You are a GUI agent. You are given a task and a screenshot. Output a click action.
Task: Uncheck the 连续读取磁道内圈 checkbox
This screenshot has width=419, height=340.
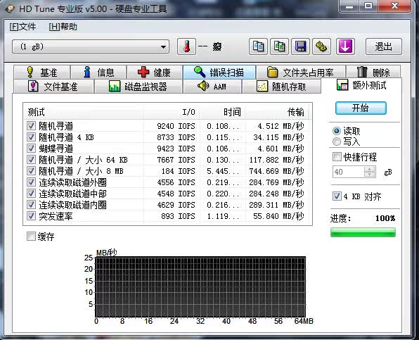coord(31,204)
